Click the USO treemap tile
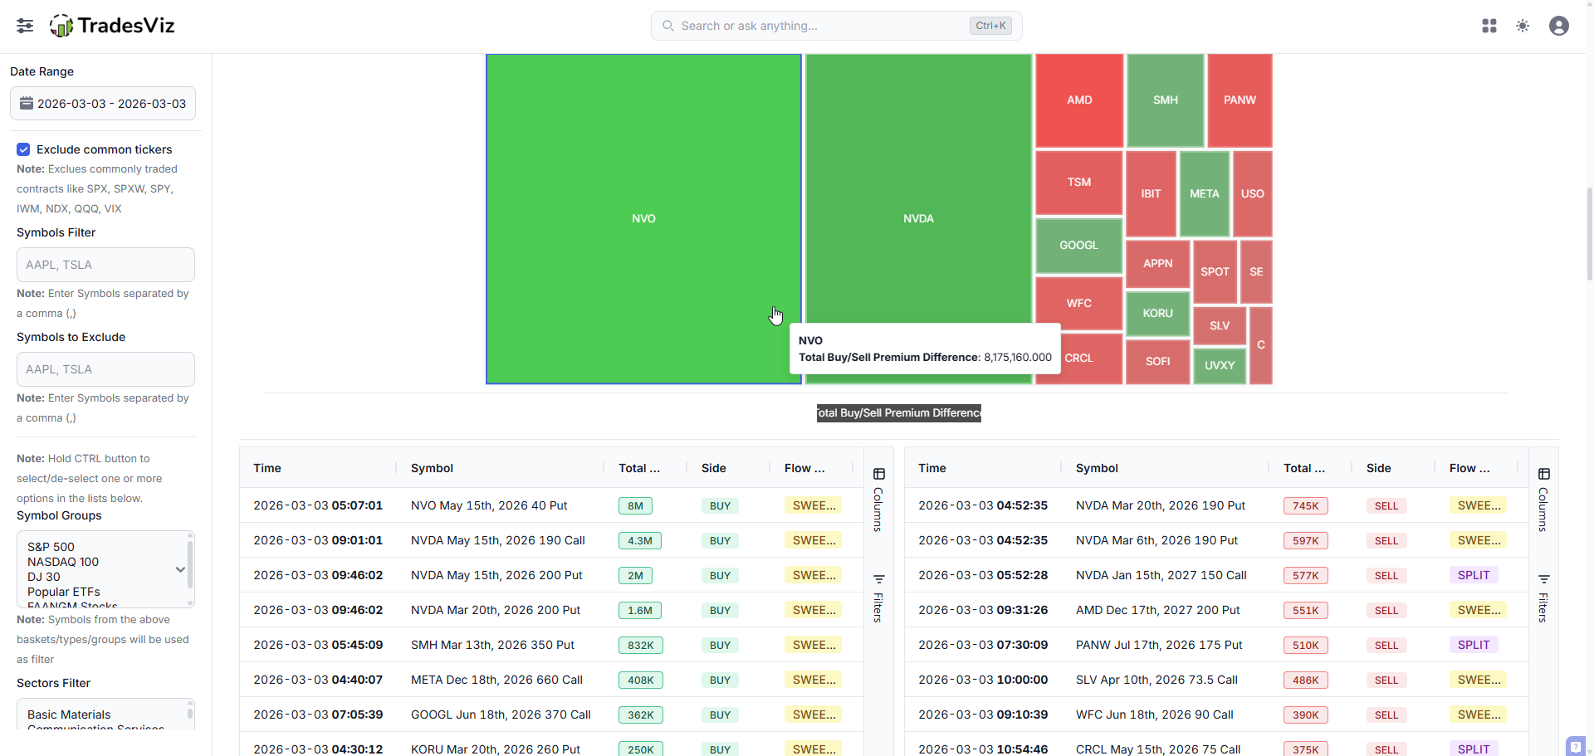 (x=1253, y=194)
